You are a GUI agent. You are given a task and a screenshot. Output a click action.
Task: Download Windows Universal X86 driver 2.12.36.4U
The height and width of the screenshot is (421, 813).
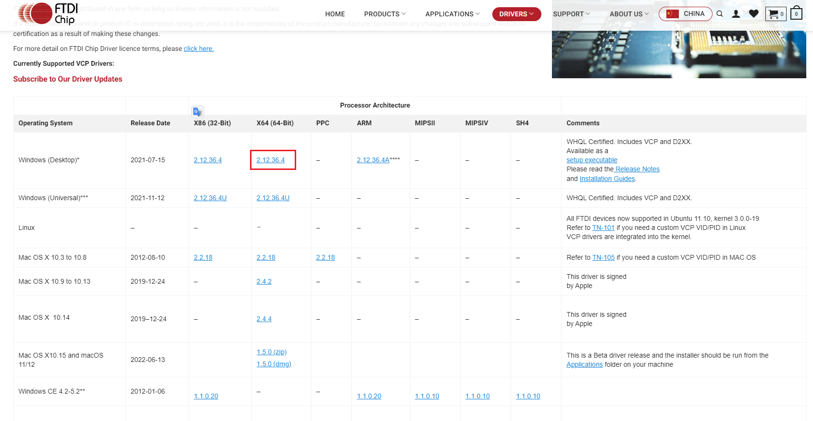coord(210,198)
